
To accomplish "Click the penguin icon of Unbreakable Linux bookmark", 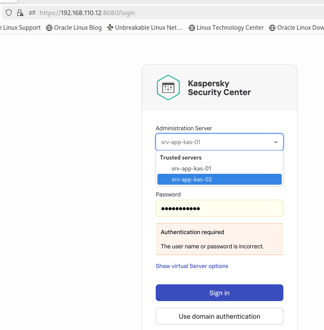I will coord(110,28).
